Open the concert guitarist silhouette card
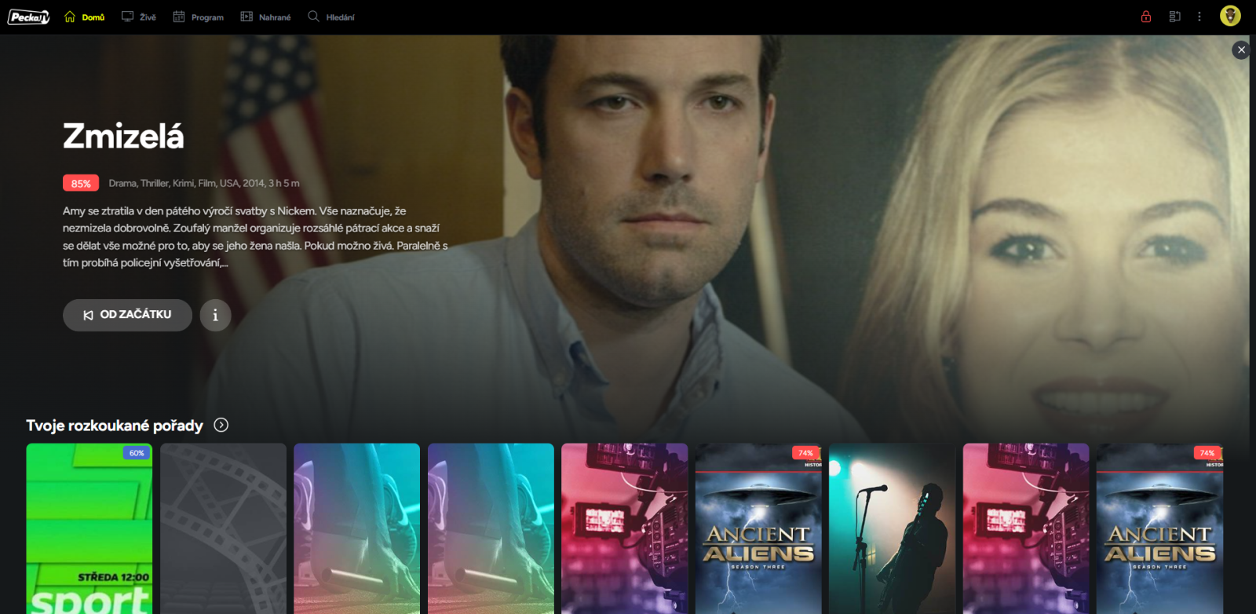 [893, 528]
